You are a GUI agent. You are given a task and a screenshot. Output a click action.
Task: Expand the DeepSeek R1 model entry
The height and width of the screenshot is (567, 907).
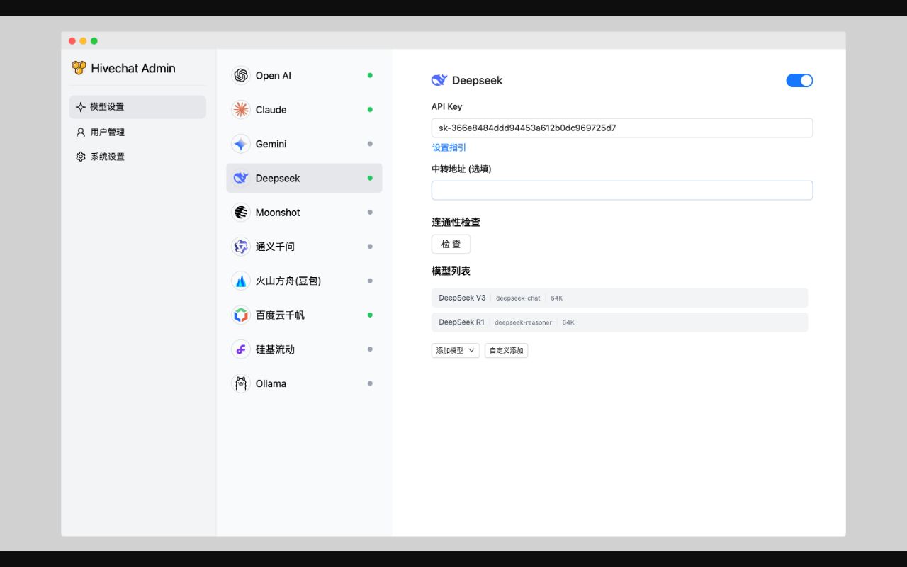pyautogui.click(x=620, y=322)
